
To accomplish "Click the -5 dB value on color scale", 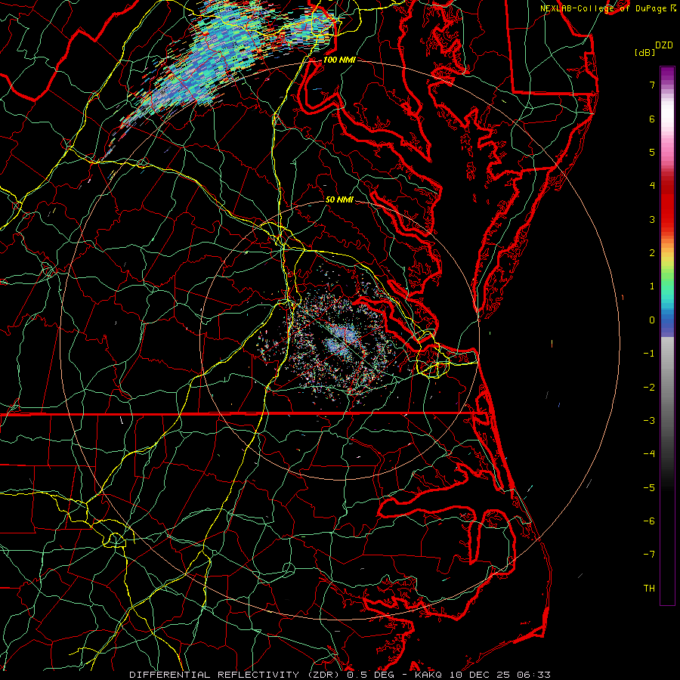I will point(649,488).
